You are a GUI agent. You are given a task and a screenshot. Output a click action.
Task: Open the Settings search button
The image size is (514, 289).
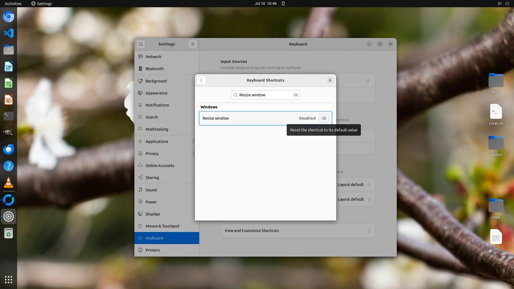coord(141,44)
